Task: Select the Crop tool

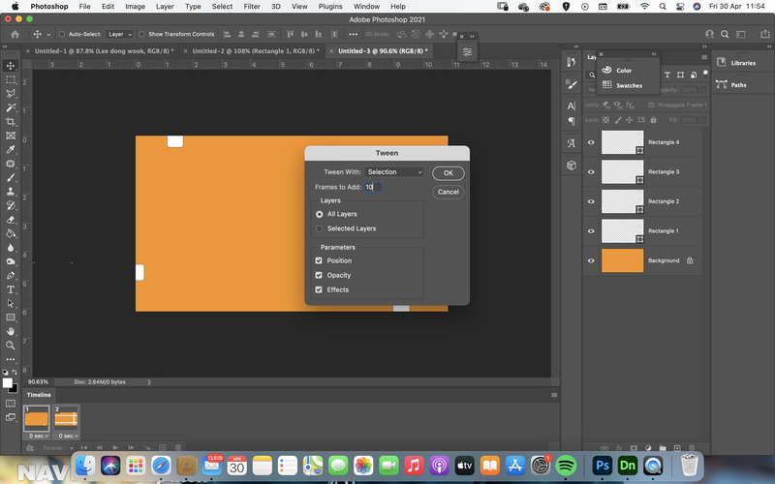Action: tap(11, 122)
